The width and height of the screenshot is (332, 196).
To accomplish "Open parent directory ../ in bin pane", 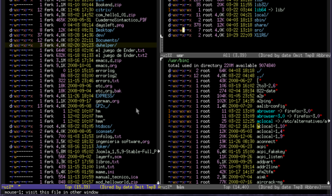I will point(260,76).
